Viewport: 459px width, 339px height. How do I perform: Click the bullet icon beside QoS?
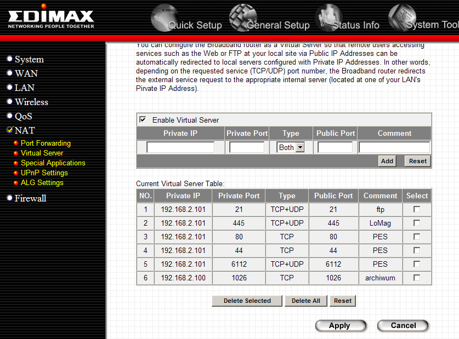[x=10, y=116]
